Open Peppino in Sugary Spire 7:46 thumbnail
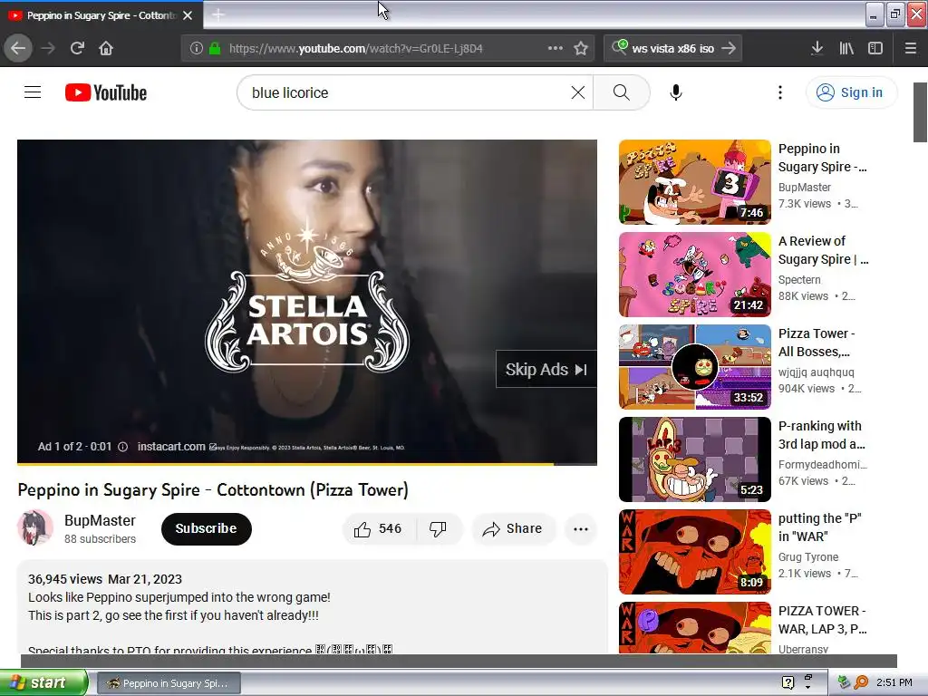Image resolution: width=928 pixels, height=696 pixels. point(695,182)
